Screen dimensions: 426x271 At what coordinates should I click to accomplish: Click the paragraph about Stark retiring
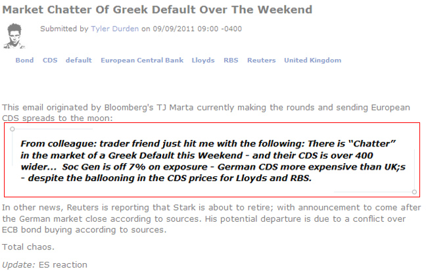click(210, 219)
